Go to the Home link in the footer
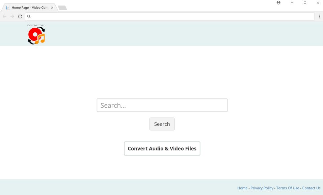Screen dimensions: 323x195 (x=242, y=188)
